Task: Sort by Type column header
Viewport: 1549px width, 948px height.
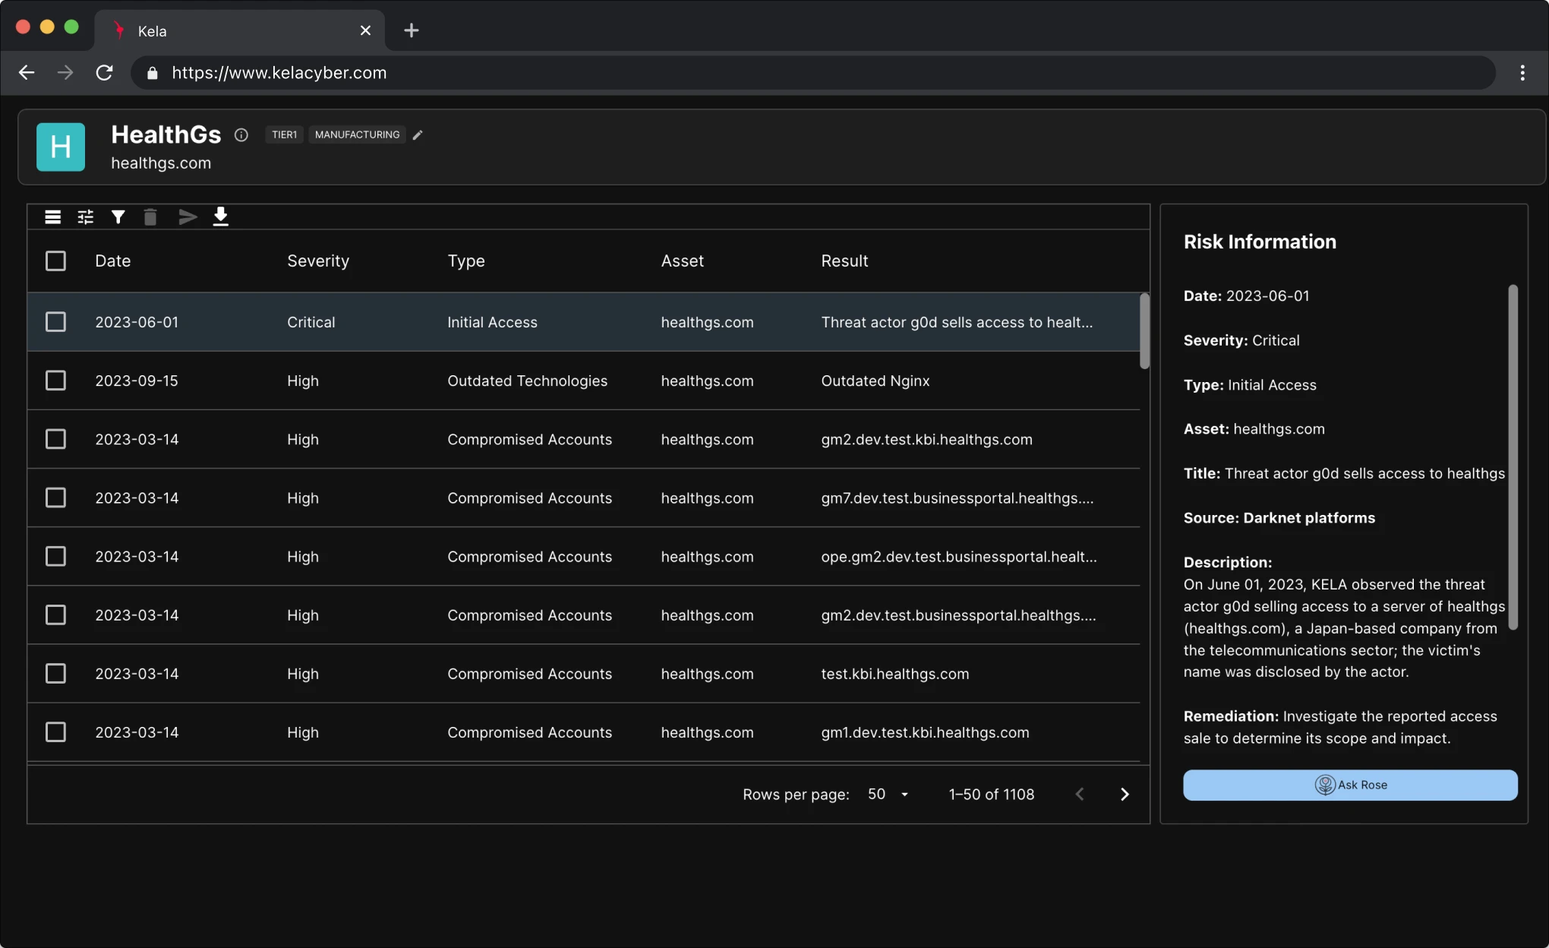Action: click(465, 261)
